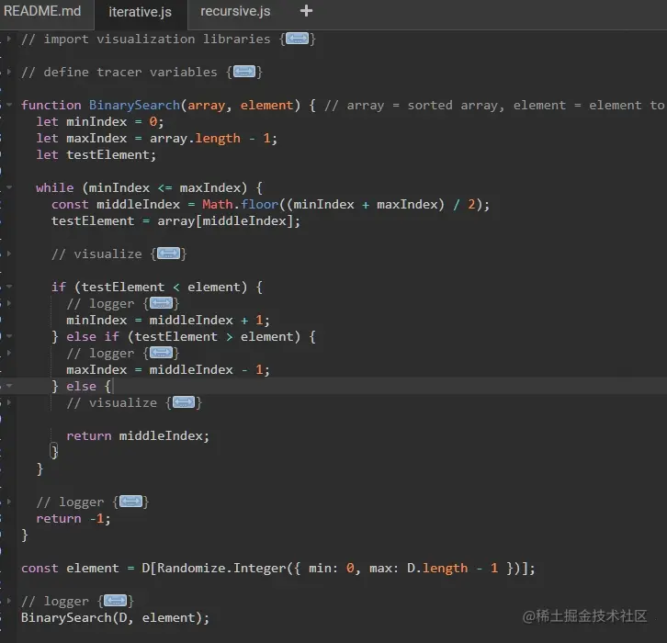The image size is (667, 643).
Task: Click 'testElement = array[middleIndex];' line
Action: 175,221
